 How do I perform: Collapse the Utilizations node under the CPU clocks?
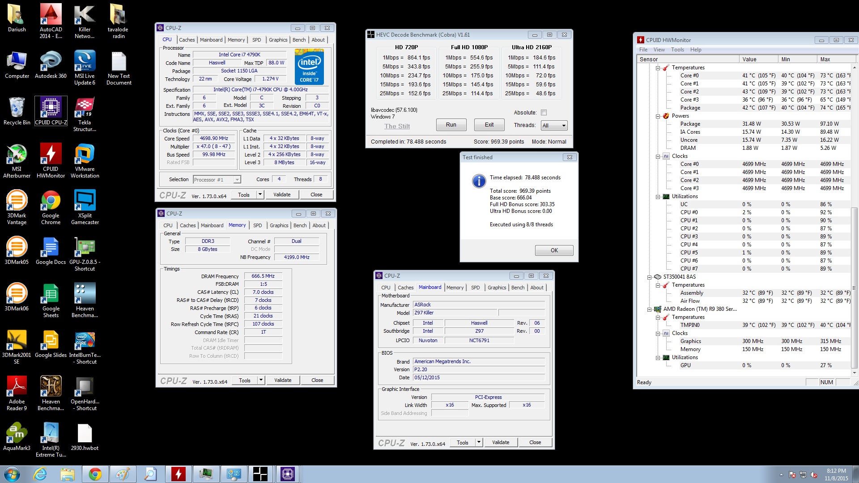[x=658, y=197]
